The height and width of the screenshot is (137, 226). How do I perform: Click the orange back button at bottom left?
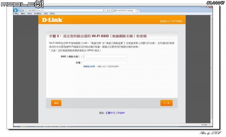click(56, 103)
